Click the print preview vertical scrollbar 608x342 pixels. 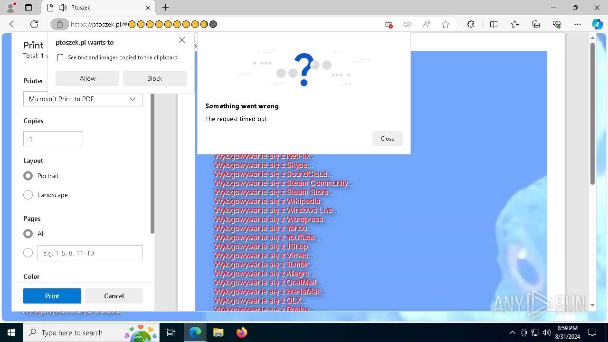pyautogui.click(x=592, y=114)
